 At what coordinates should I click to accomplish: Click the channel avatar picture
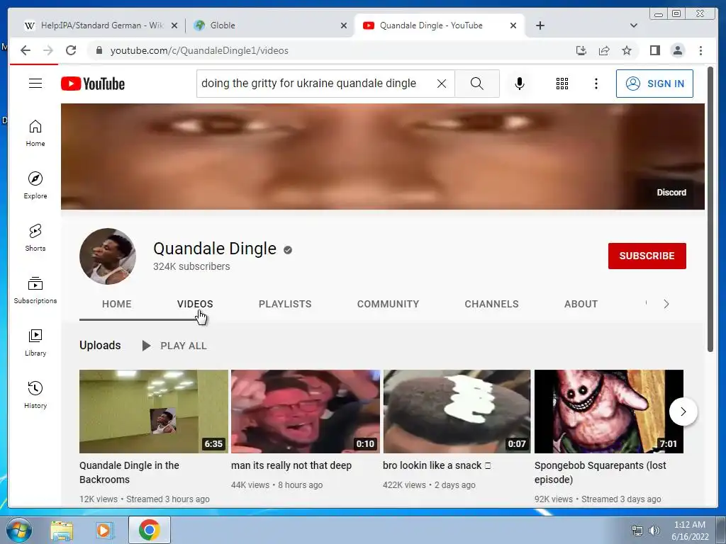[x=108, y=256]
